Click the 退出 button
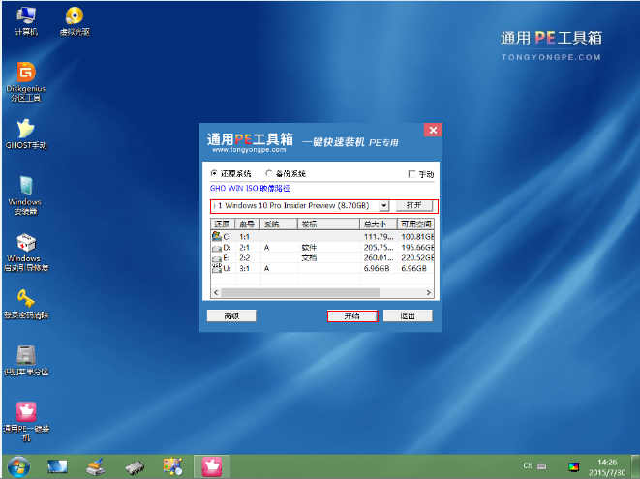Image resolution: width=640 pixels, height=479 pixels. point(408,315)
